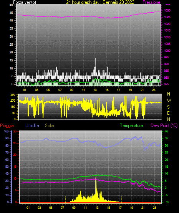The height and width of the screenshot is (213, 179).
Task: Click the magenta 'Pressione' label
Action: point(151,2)
